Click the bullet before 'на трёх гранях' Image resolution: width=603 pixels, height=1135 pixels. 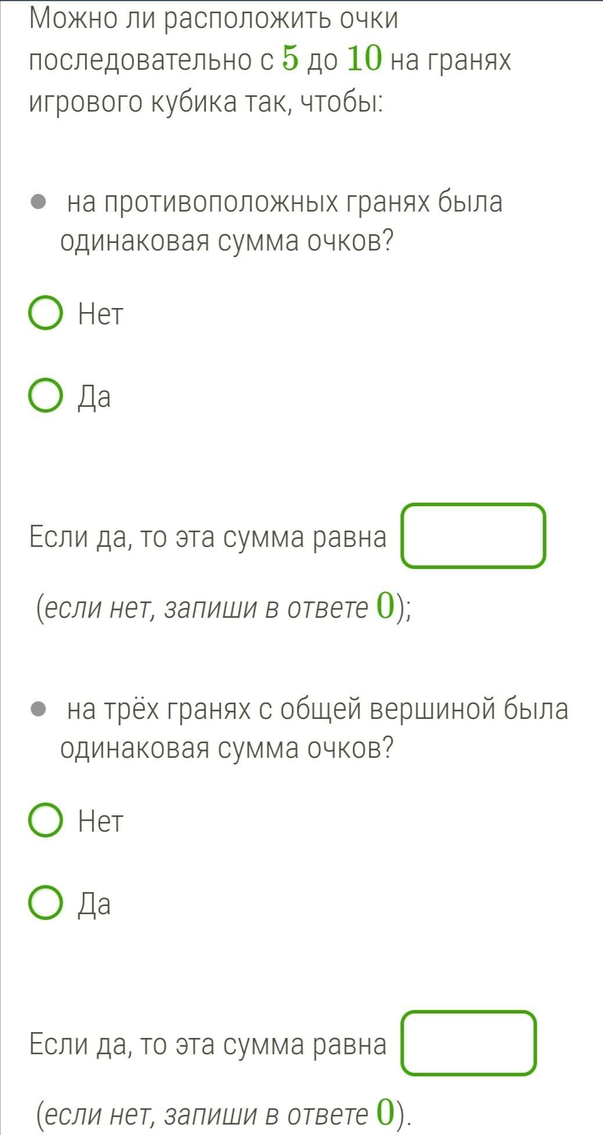tap(38, 709)
